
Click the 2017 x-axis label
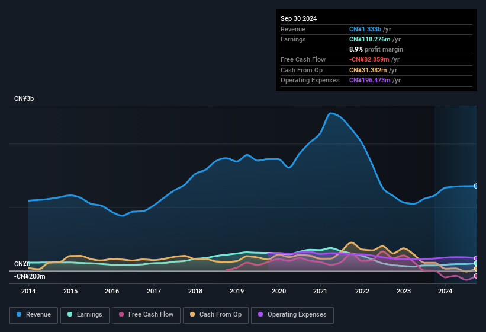coord(154,291)
